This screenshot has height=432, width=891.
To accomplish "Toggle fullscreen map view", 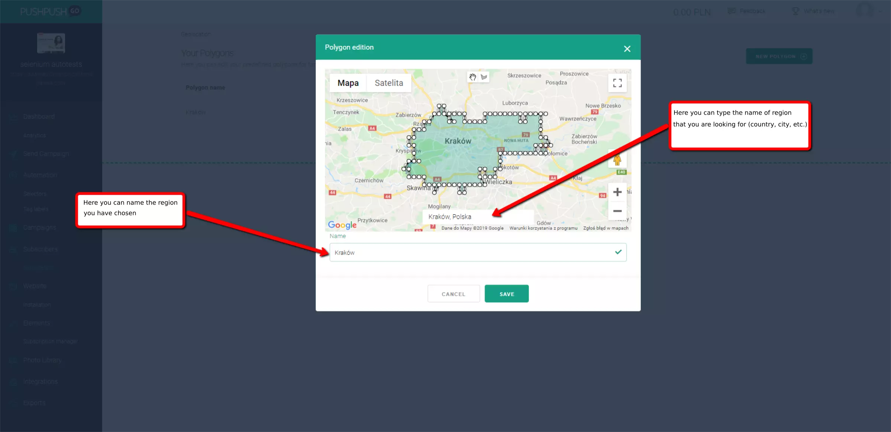I will click(617, 83).
